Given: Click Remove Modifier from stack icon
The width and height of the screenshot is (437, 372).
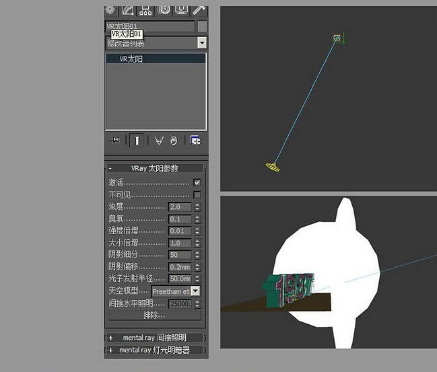Looking at the screenshot, I should coord(174,141).
